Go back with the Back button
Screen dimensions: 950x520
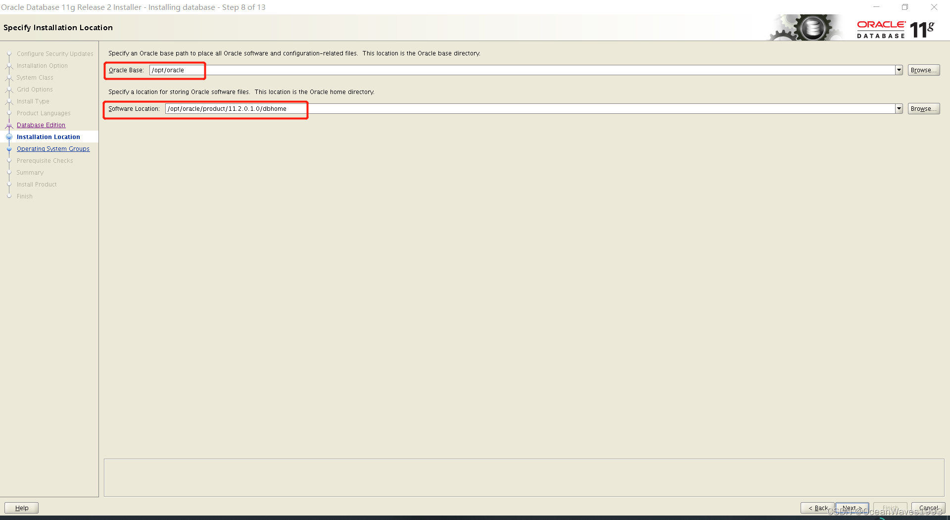[817, 508]
